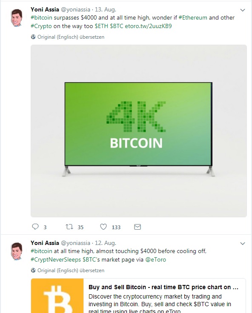Follow the etoro.tw/2uuzKB9 link

click(x=148, y=26)
